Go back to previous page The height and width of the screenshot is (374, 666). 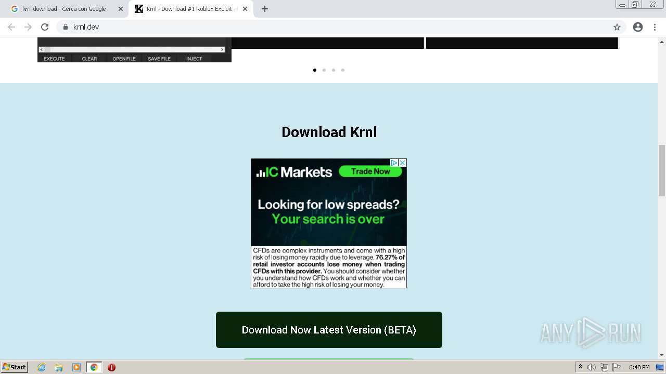[11, 27]
